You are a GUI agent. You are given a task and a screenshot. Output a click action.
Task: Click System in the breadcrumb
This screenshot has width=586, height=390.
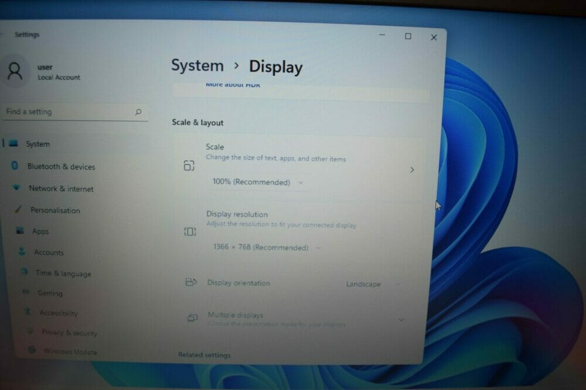click(x=197, y=65)
